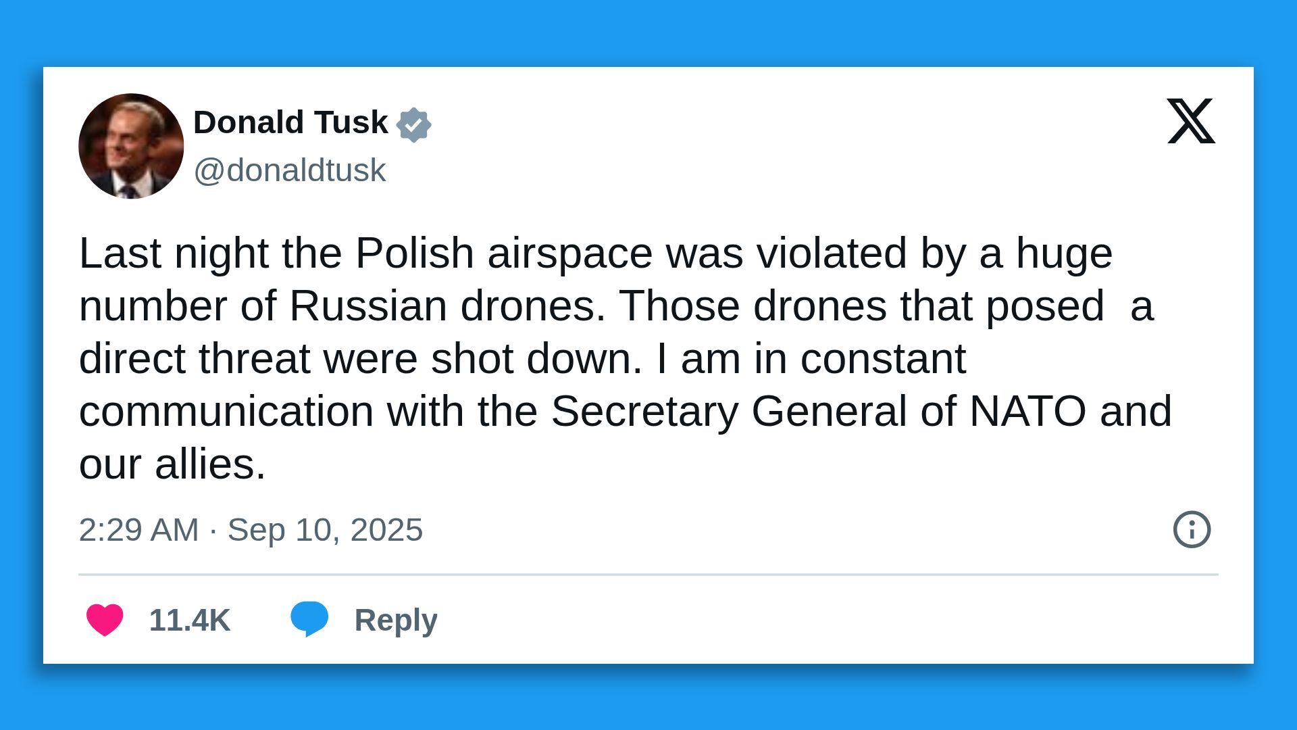Open the @donaldtusk handle link

tap(289, 170)
